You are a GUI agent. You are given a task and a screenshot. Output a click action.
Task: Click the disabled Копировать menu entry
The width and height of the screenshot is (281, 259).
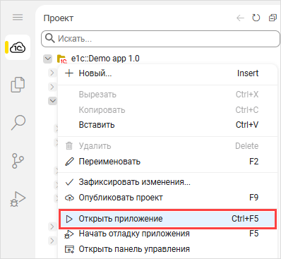coord(167,110)
